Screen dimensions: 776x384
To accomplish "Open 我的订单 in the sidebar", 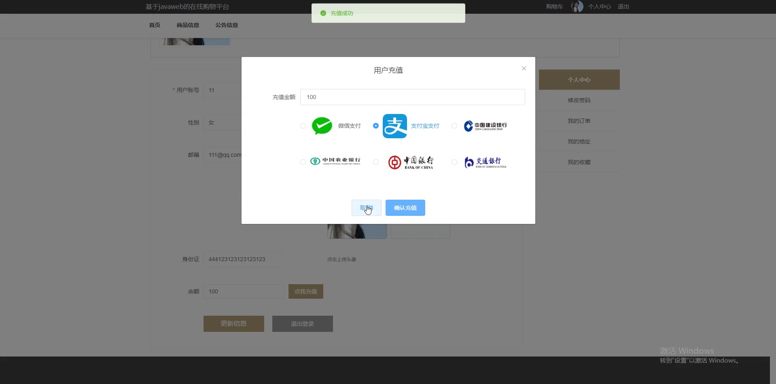I will tap(579, 121).
